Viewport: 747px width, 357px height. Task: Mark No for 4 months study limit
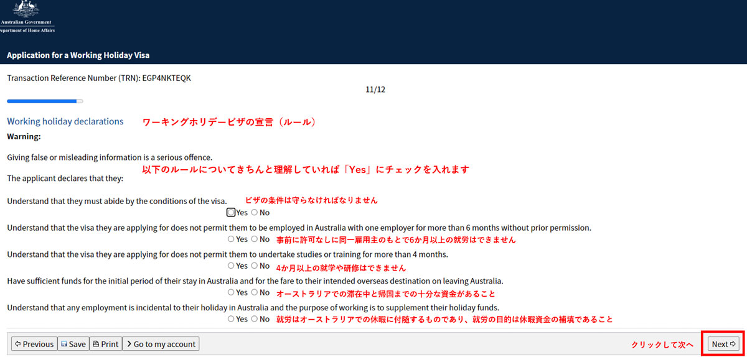pyautogui.click(x=255, y=266)
